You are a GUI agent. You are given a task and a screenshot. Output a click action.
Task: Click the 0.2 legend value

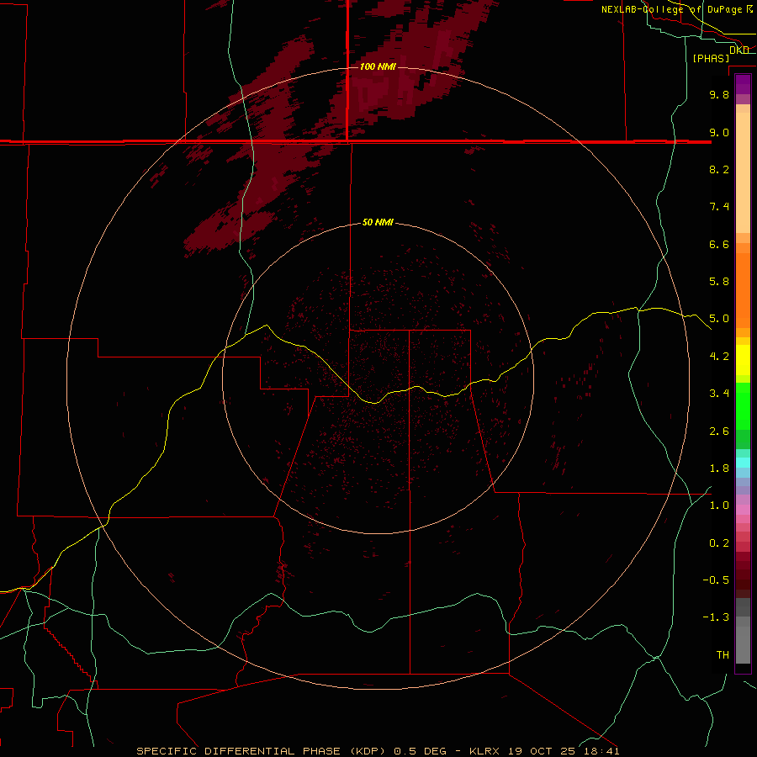(719, 543)
